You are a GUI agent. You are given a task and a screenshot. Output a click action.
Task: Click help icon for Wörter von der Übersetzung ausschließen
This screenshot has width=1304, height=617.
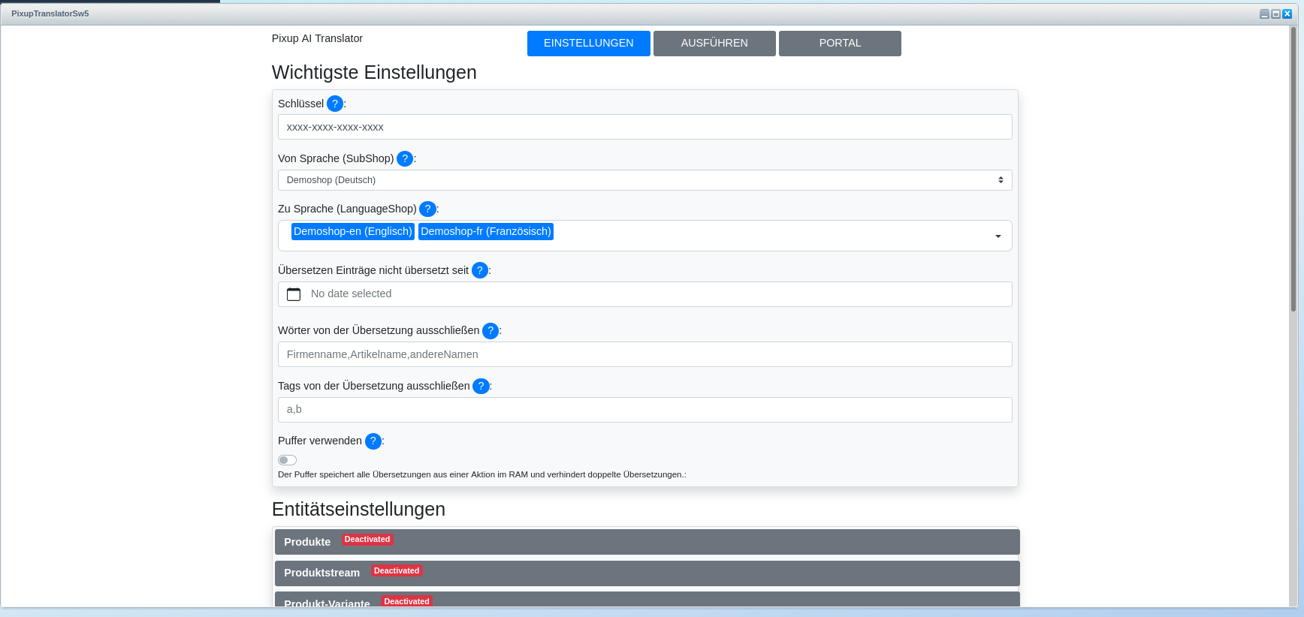(x=491, y=330)
